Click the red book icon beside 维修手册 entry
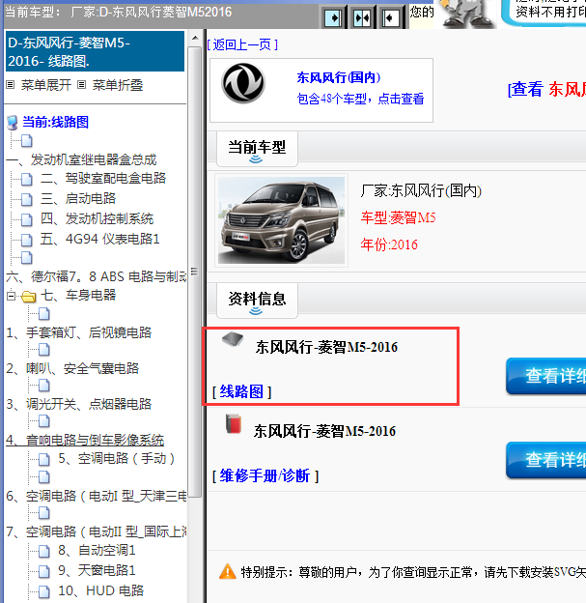This screenshot has height=603, width=586. [234, 424]
